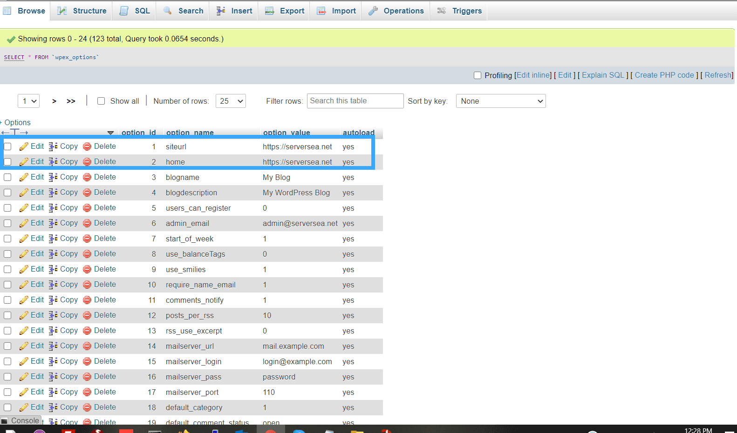737x433 pixels.
Task: Open the Number of rows dropdown
Action: point(231,101)
